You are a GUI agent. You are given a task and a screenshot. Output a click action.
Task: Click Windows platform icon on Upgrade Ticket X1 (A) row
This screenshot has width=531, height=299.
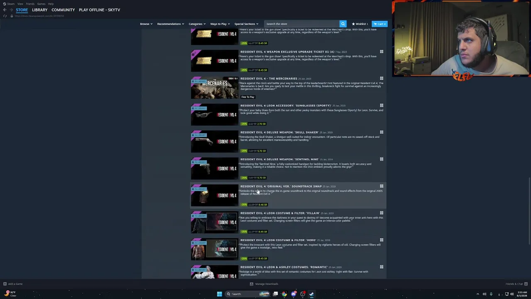coord(381,52)
